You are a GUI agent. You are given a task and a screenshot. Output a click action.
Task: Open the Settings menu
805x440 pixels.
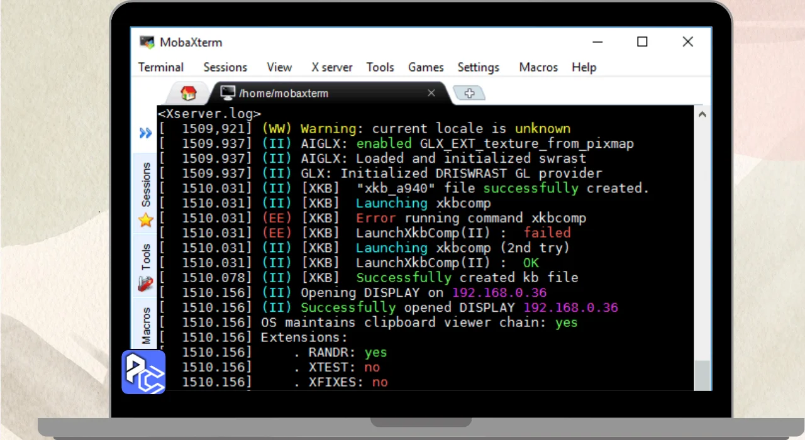point(478,67)
